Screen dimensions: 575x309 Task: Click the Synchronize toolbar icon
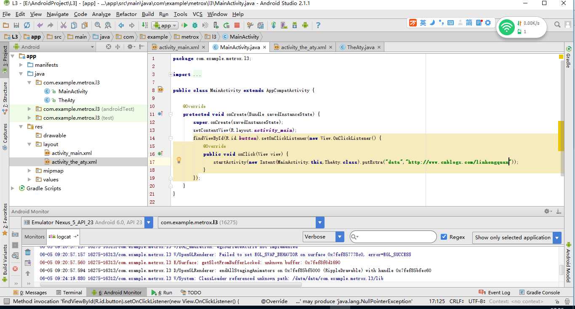[x=27, y=25]
